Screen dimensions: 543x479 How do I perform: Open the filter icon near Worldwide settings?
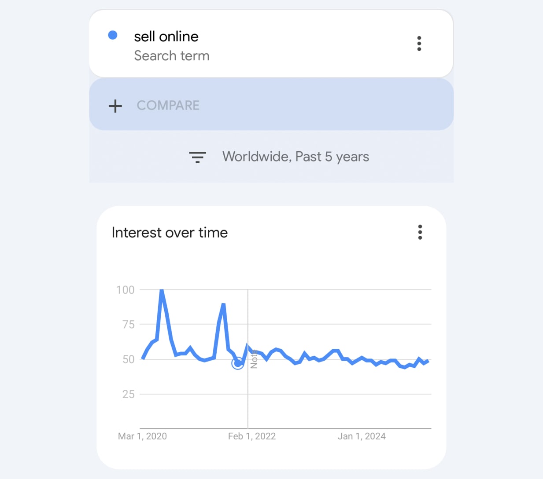tap(198, 157)
